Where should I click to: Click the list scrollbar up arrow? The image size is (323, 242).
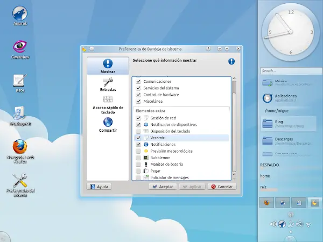pyautogui.click(x=234, y=79)
